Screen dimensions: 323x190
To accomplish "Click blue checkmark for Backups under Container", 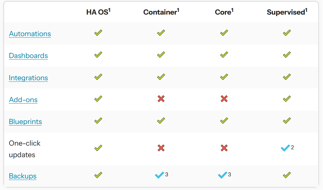I will click(x=159, y=175).
